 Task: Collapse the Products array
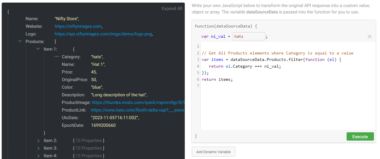click(x=20, y=42)
